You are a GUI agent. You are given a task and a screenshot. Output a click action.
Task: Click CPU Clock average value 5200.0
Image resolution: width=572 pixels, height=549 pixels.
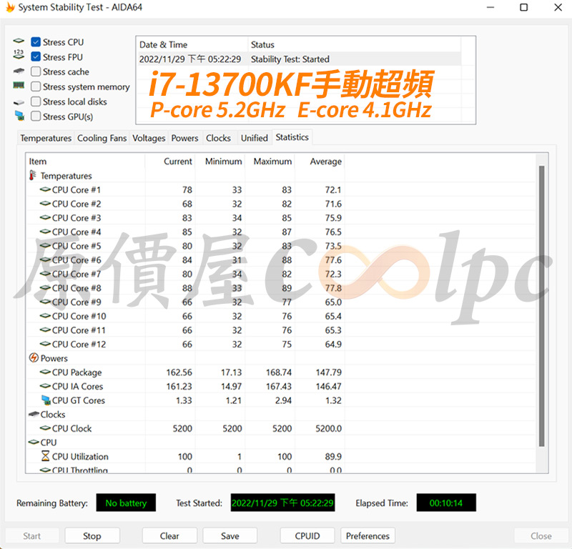329,428
